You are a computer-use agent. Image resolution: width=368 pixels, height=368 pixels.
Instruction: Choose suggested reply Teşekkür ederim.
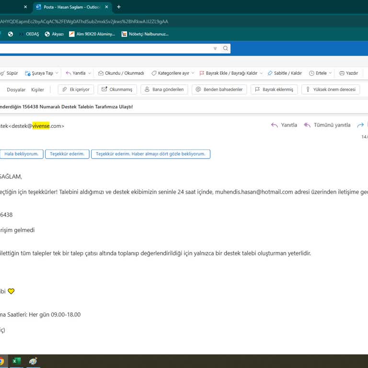coord(67,154)
